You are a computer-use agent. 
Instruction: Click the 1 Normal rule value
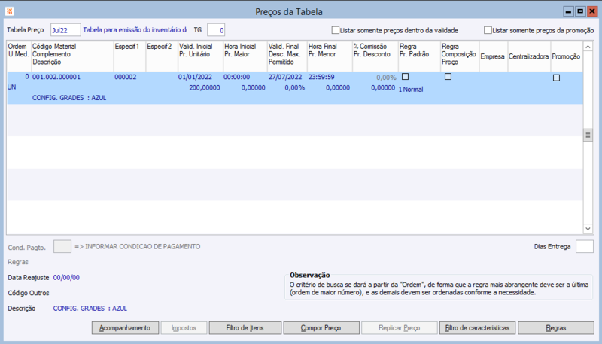(411, 89)
